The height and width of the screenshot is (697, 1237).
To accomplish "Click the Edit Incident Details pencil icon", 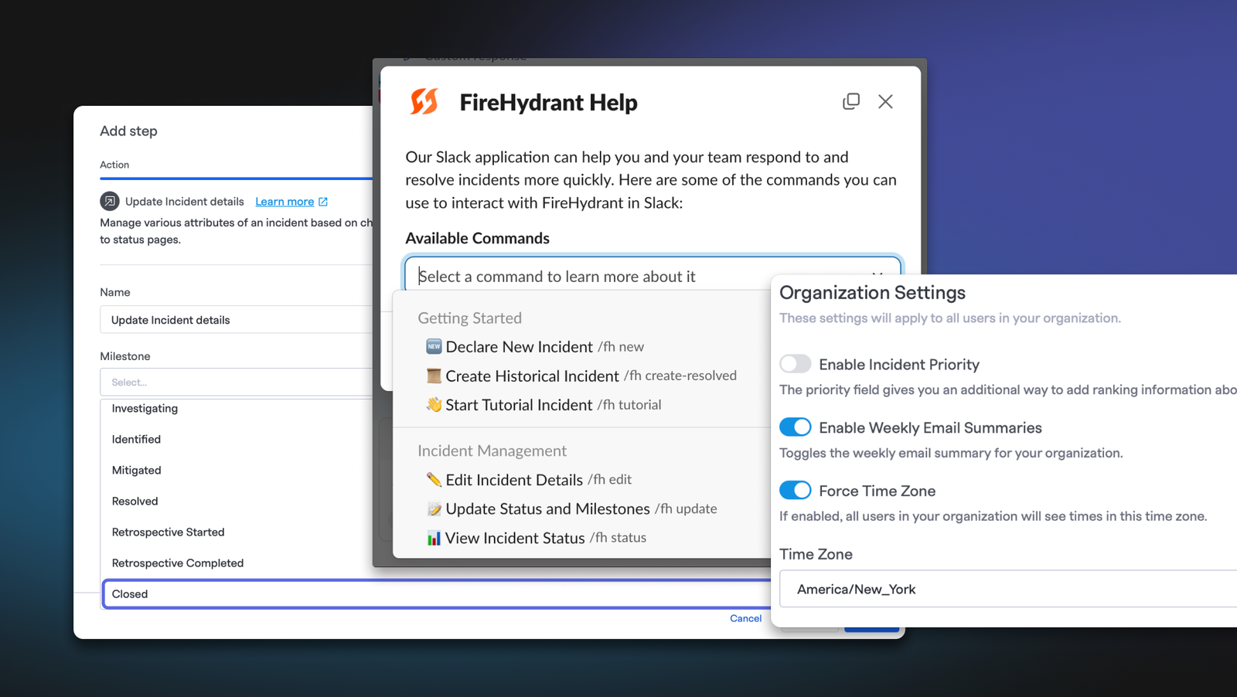I will (434, 479).
